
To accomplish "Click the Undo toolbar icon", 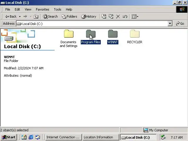I will 125,16.
